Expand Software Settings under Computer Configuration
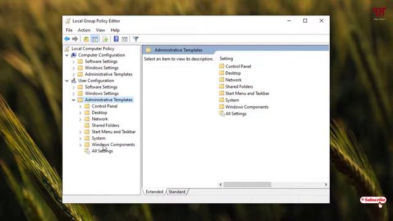This screenshot has height=221, width=393. pos(74,61)
